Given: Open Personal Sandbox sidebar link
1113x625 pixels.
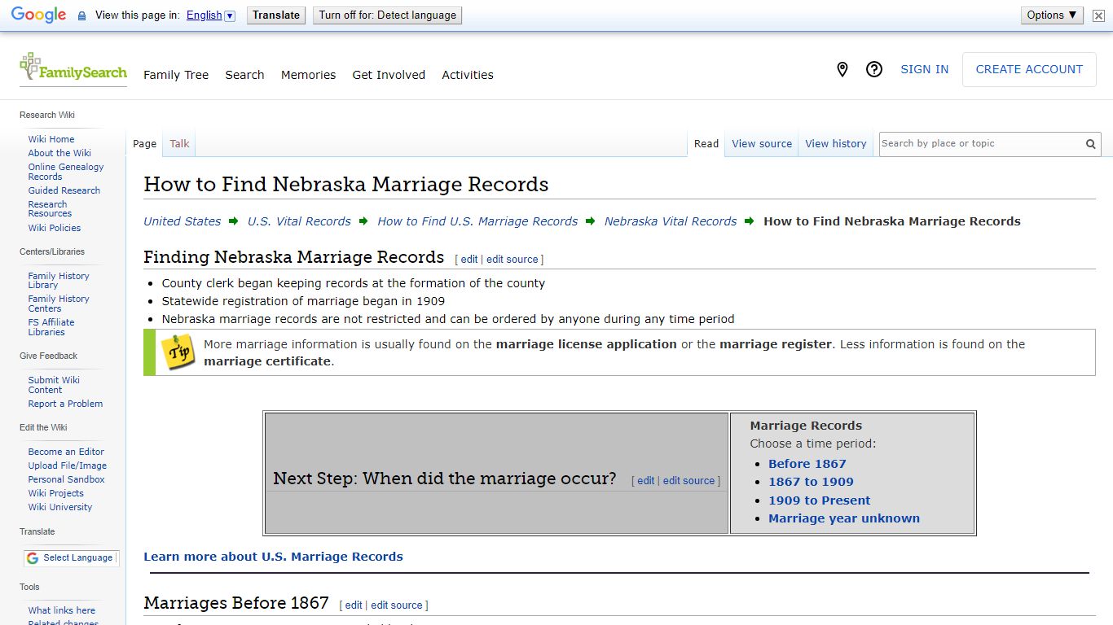Looking at the screenshot, I should point(67,479).
